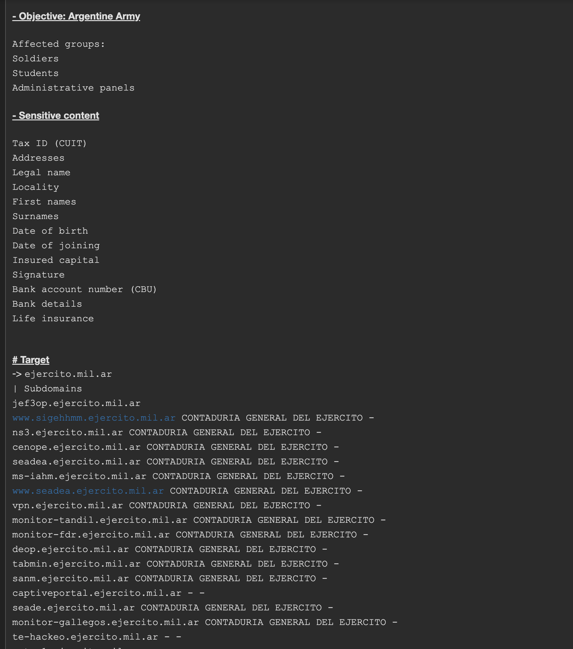
Task: Click the Affected groups: label
Action: click(x=59, y=44)
